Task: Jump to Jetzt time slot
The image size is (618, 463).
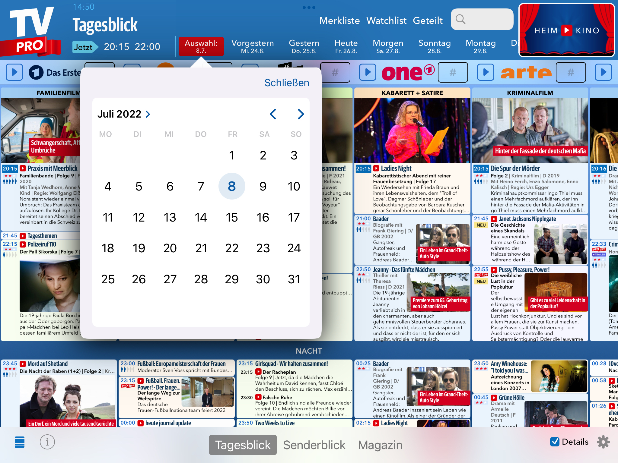Action: 85,47
